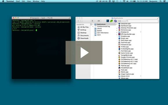Select Font Book.app in the list
This screenshot has height=105, width=168.
[x=124, y=51]
